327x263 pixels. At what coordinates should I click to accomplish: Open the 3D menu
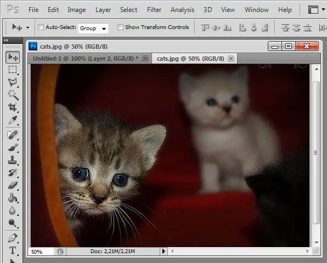click(208, 10)
